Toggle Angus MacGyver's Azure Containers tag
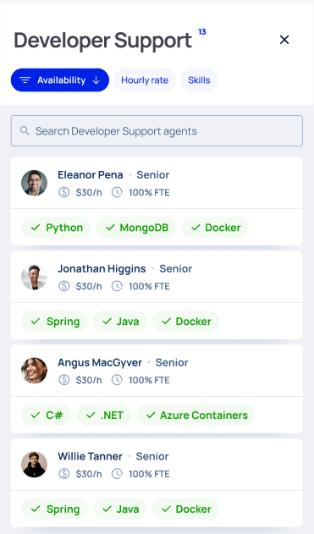This screenshot has width=314, height=534. tap(196, 416)
